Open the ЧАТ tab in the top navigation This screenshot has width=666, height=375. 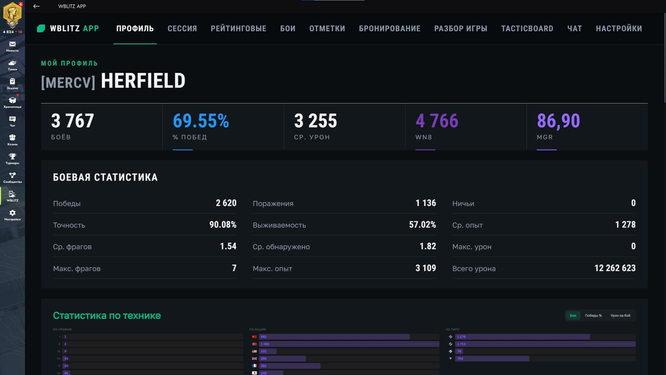tap(574, 28)
